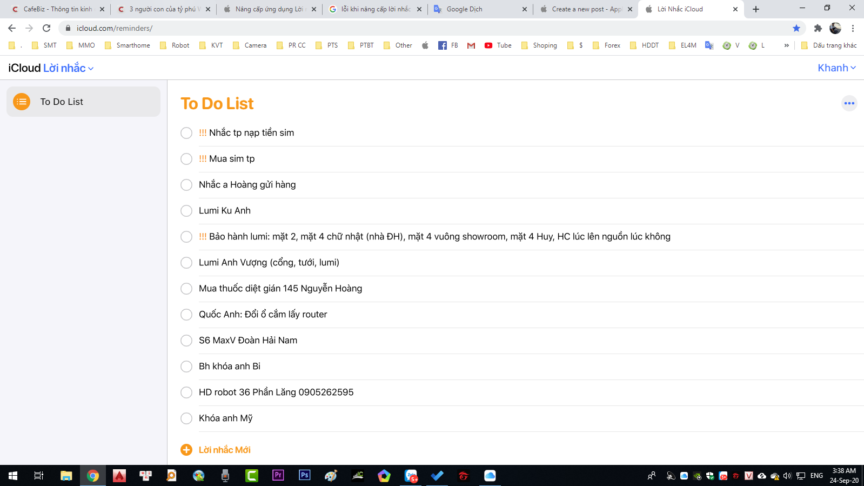Image resolution: width=864 pixels, height=486 pixels.
Task: Switch to the CafeBiz tab
Action: point(57,9)
